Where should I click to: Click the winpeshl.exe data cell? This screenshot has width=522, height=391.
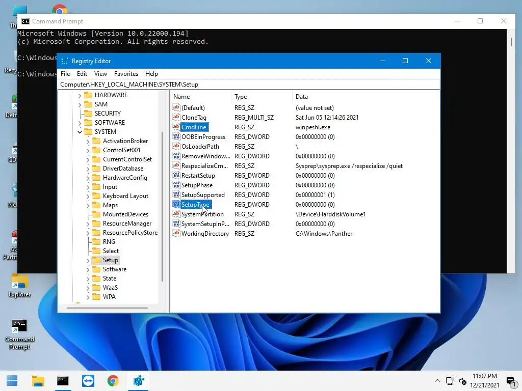tap(313, 127)
